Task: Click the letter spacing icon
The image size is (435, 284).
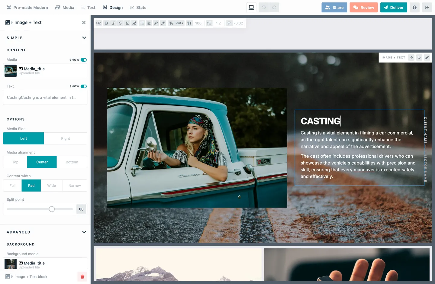Action: tap(229, 23)
